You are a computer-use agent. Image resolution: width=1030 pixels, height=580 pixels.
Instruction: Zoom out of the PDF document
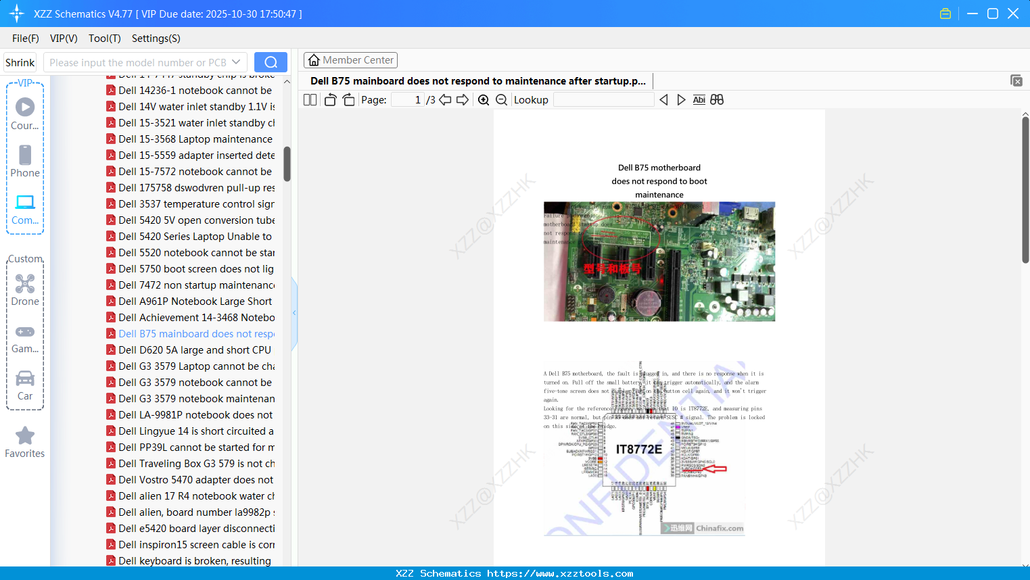coord(502,100)
